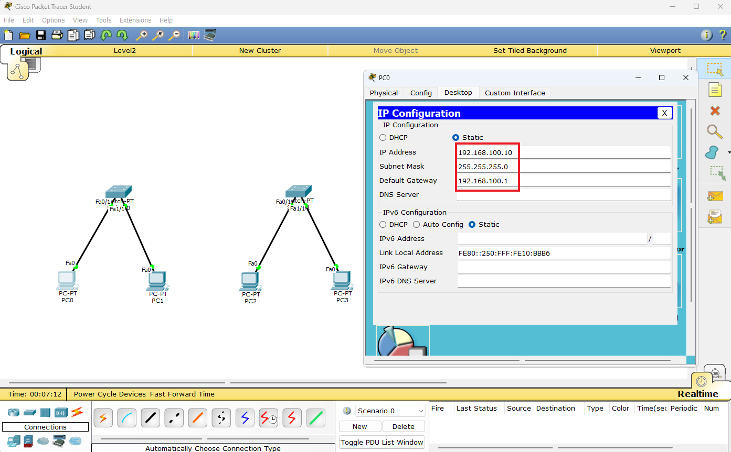This screenshot has width=731, height=452.
Task: Open the drawing palette icon
Action: [194, 36]
